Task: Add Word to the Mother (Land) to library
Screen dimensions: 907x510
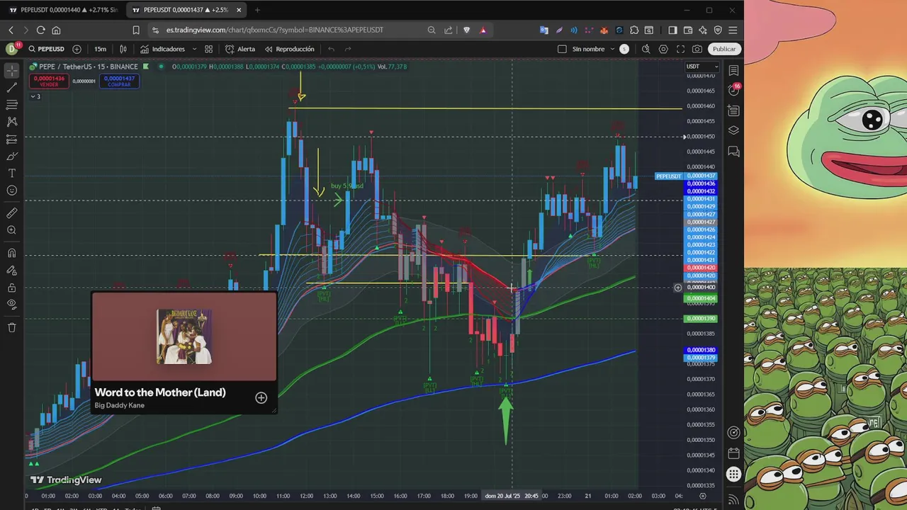Action: point(261,398)
